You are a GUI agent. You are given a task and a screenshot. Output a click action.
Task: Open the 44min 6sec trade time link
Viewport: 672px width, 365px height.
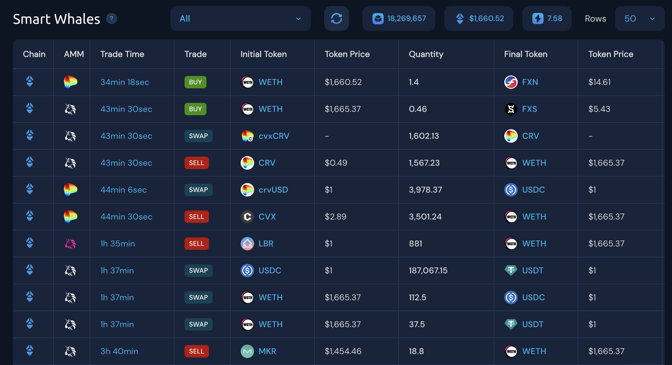[124, 190]
